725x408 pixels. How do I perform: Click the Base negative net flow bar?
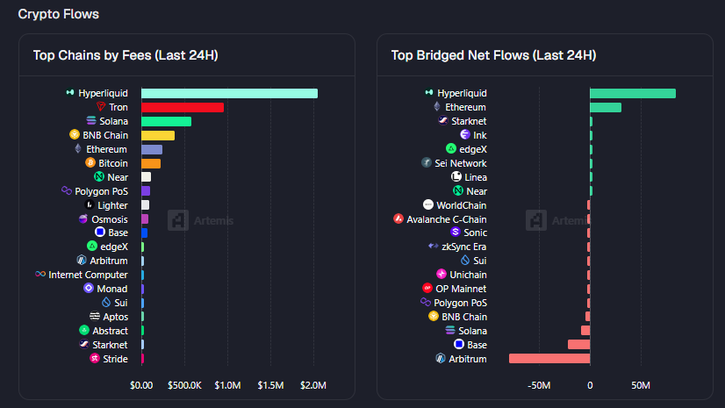point(579,344)
